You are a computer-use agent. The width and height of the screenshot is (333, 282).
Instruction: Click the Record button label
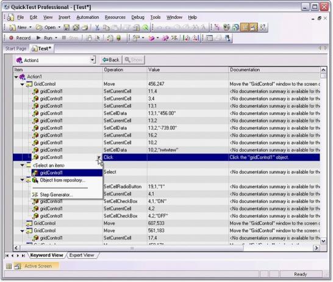coord(23,38)
